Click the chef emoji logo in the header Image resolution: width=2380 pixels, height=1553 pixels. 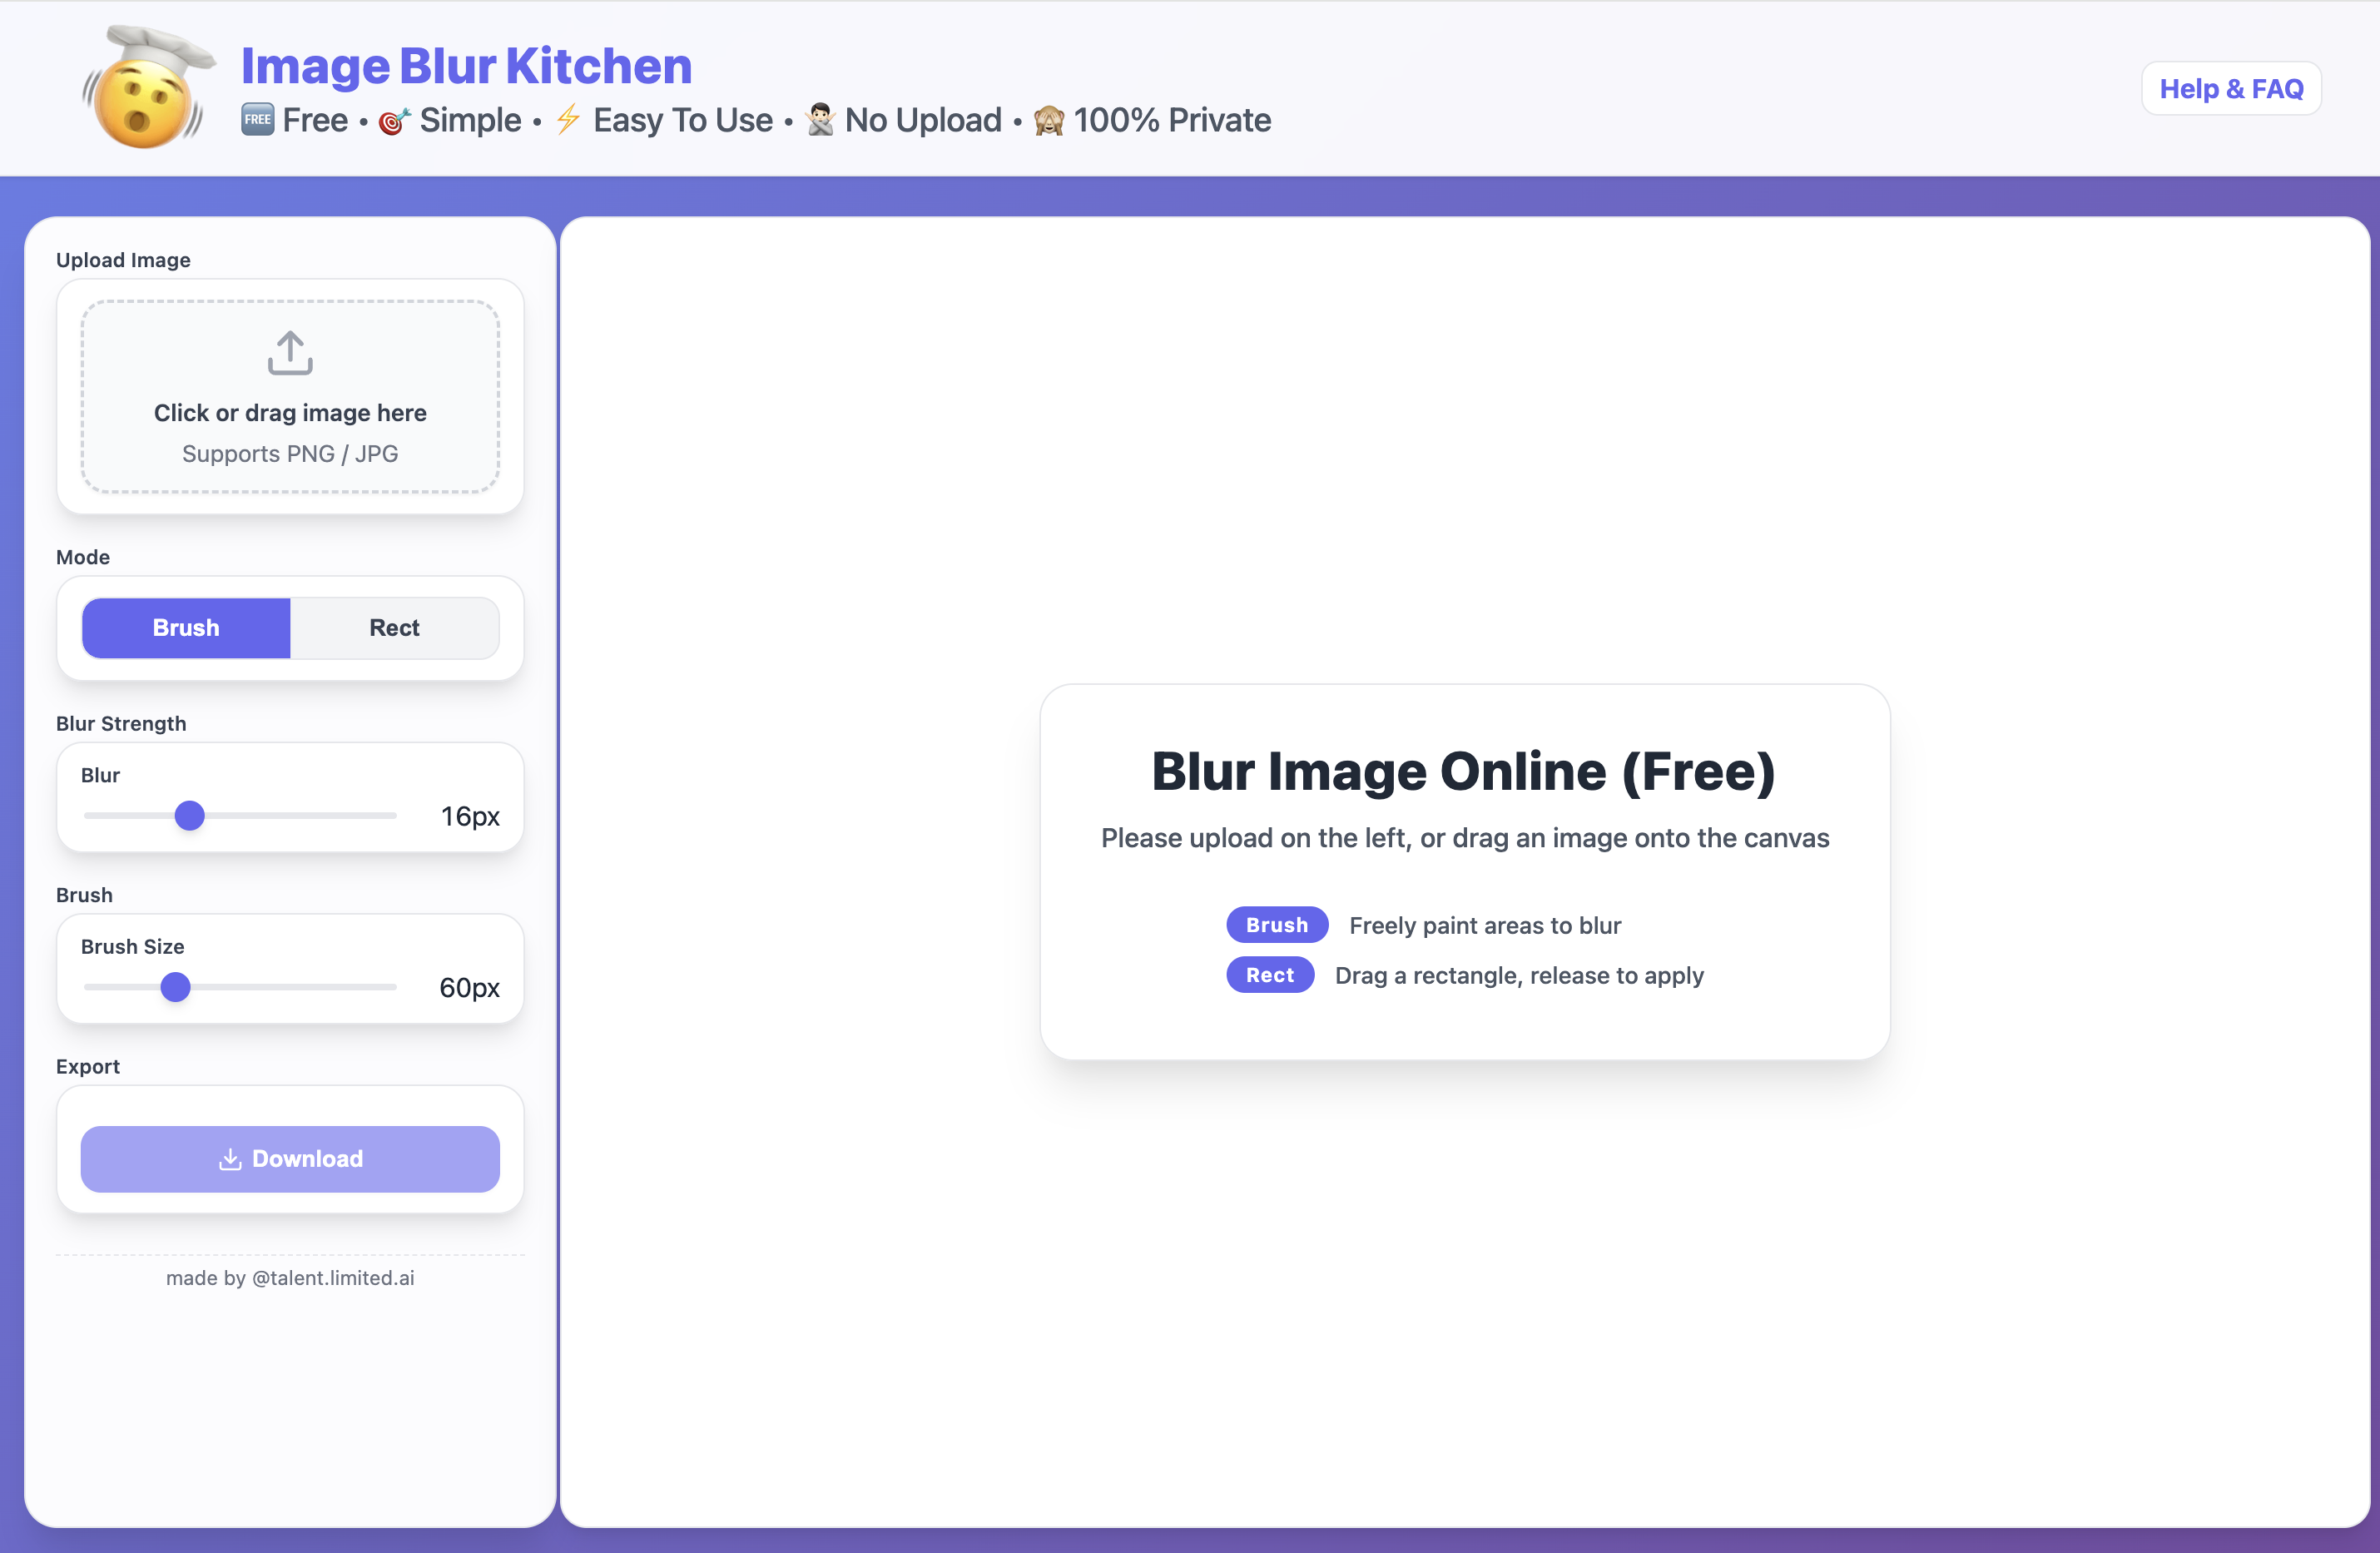click(x=148, y=88)
